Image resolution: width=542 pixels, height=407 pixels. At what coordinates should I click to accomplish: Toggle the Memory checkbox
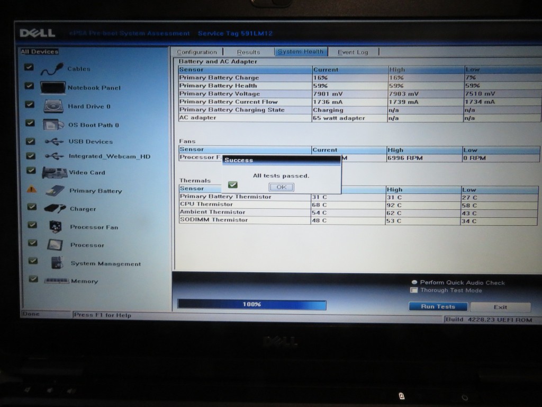tap(33, 279)
